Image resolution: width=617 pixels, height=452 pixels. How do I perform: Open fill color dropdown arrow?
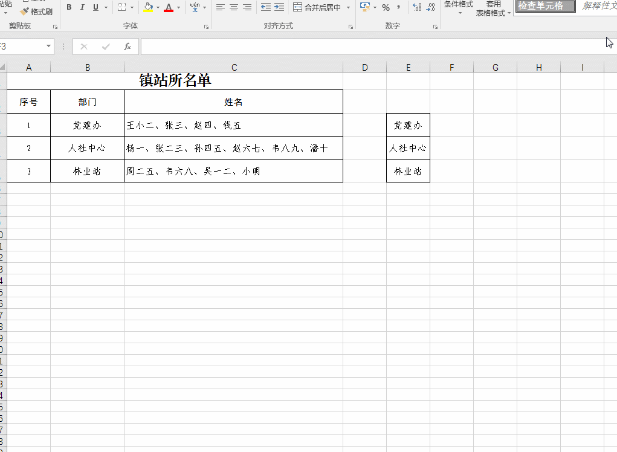[x=158, y=7]
